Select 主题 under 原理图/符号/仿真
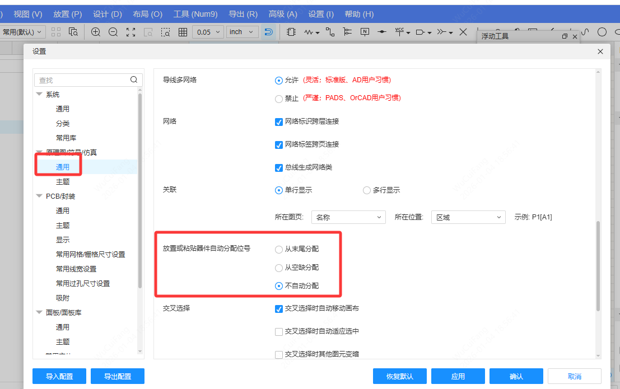 pyautogui.click(x=63, y=181)
